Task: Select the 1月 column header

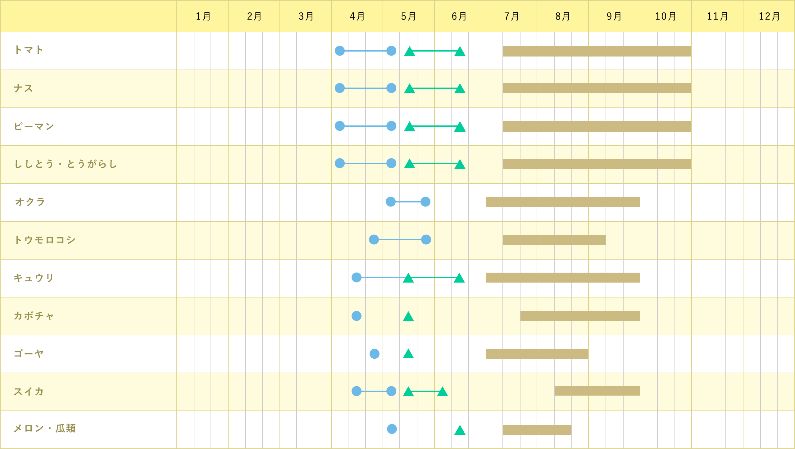Action: click(x=203, y=16)
